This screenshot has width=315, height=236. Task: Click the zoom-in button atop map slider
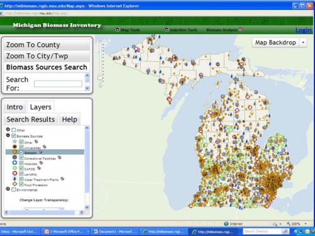pyautogui.click(x=100, y=40)
